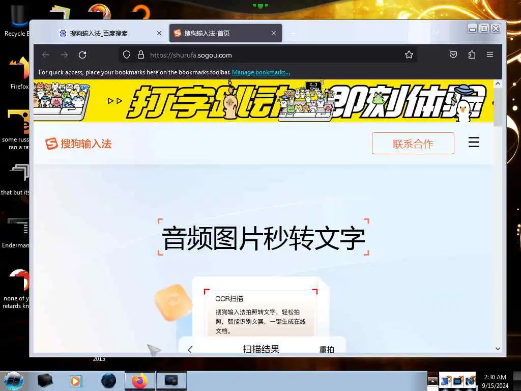Click the address bar showing shurufa.sogou.com
The width and height of the screenshot is (521, 391).
pos(268,55)
